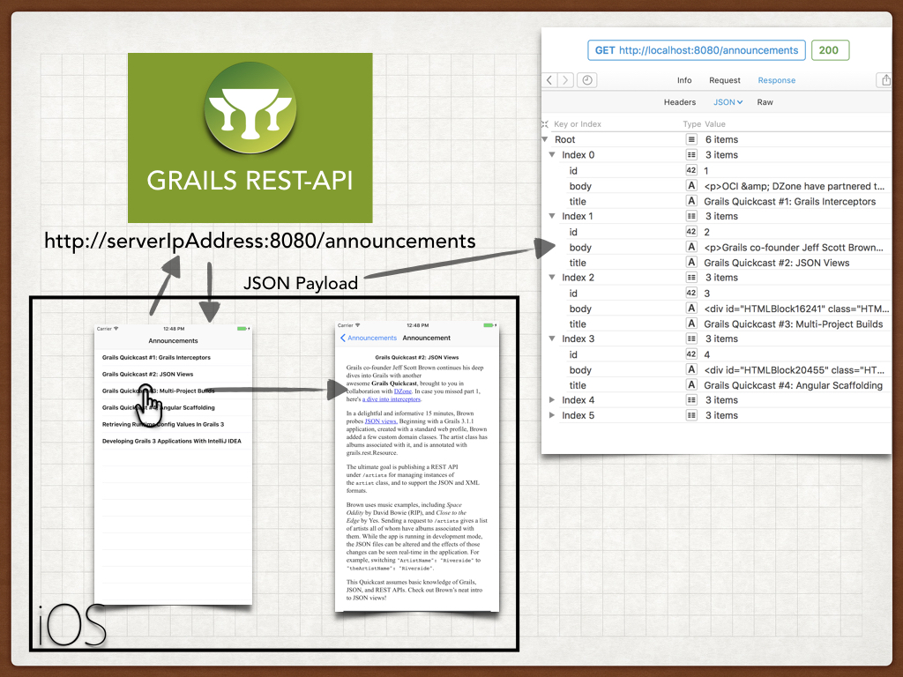Click body value with HTMLBlock16241
Image resolution: width=903 pixels, height=677 pixels.
pos(796,309)
